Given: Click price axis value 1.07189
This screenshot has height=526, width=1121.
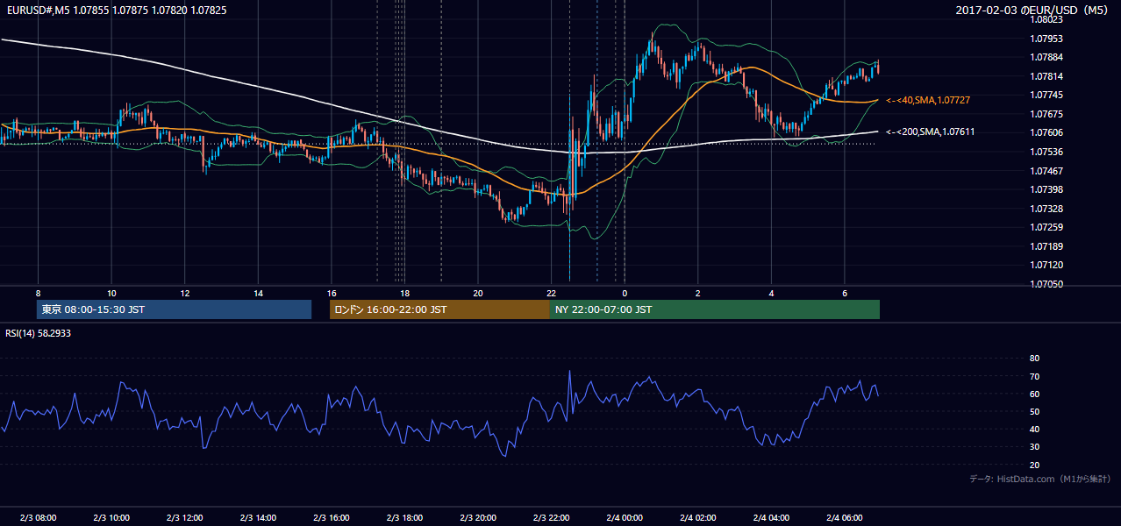Looking at the screenshot, I should (x=1047, y=246).
